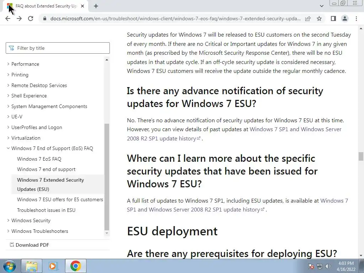Screen dimensions: 364x273
Task: Open the clock showing 4:03 PM
Action: coord(346,266)
